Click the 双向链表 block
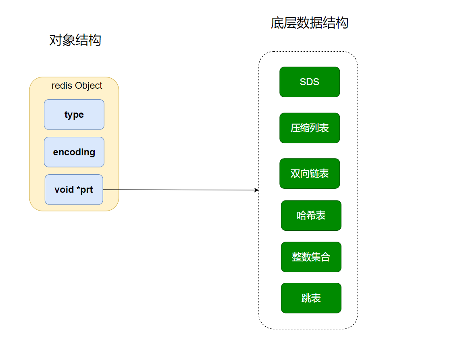The width and height of the screenshot is (466, 355). click(309, 173)
